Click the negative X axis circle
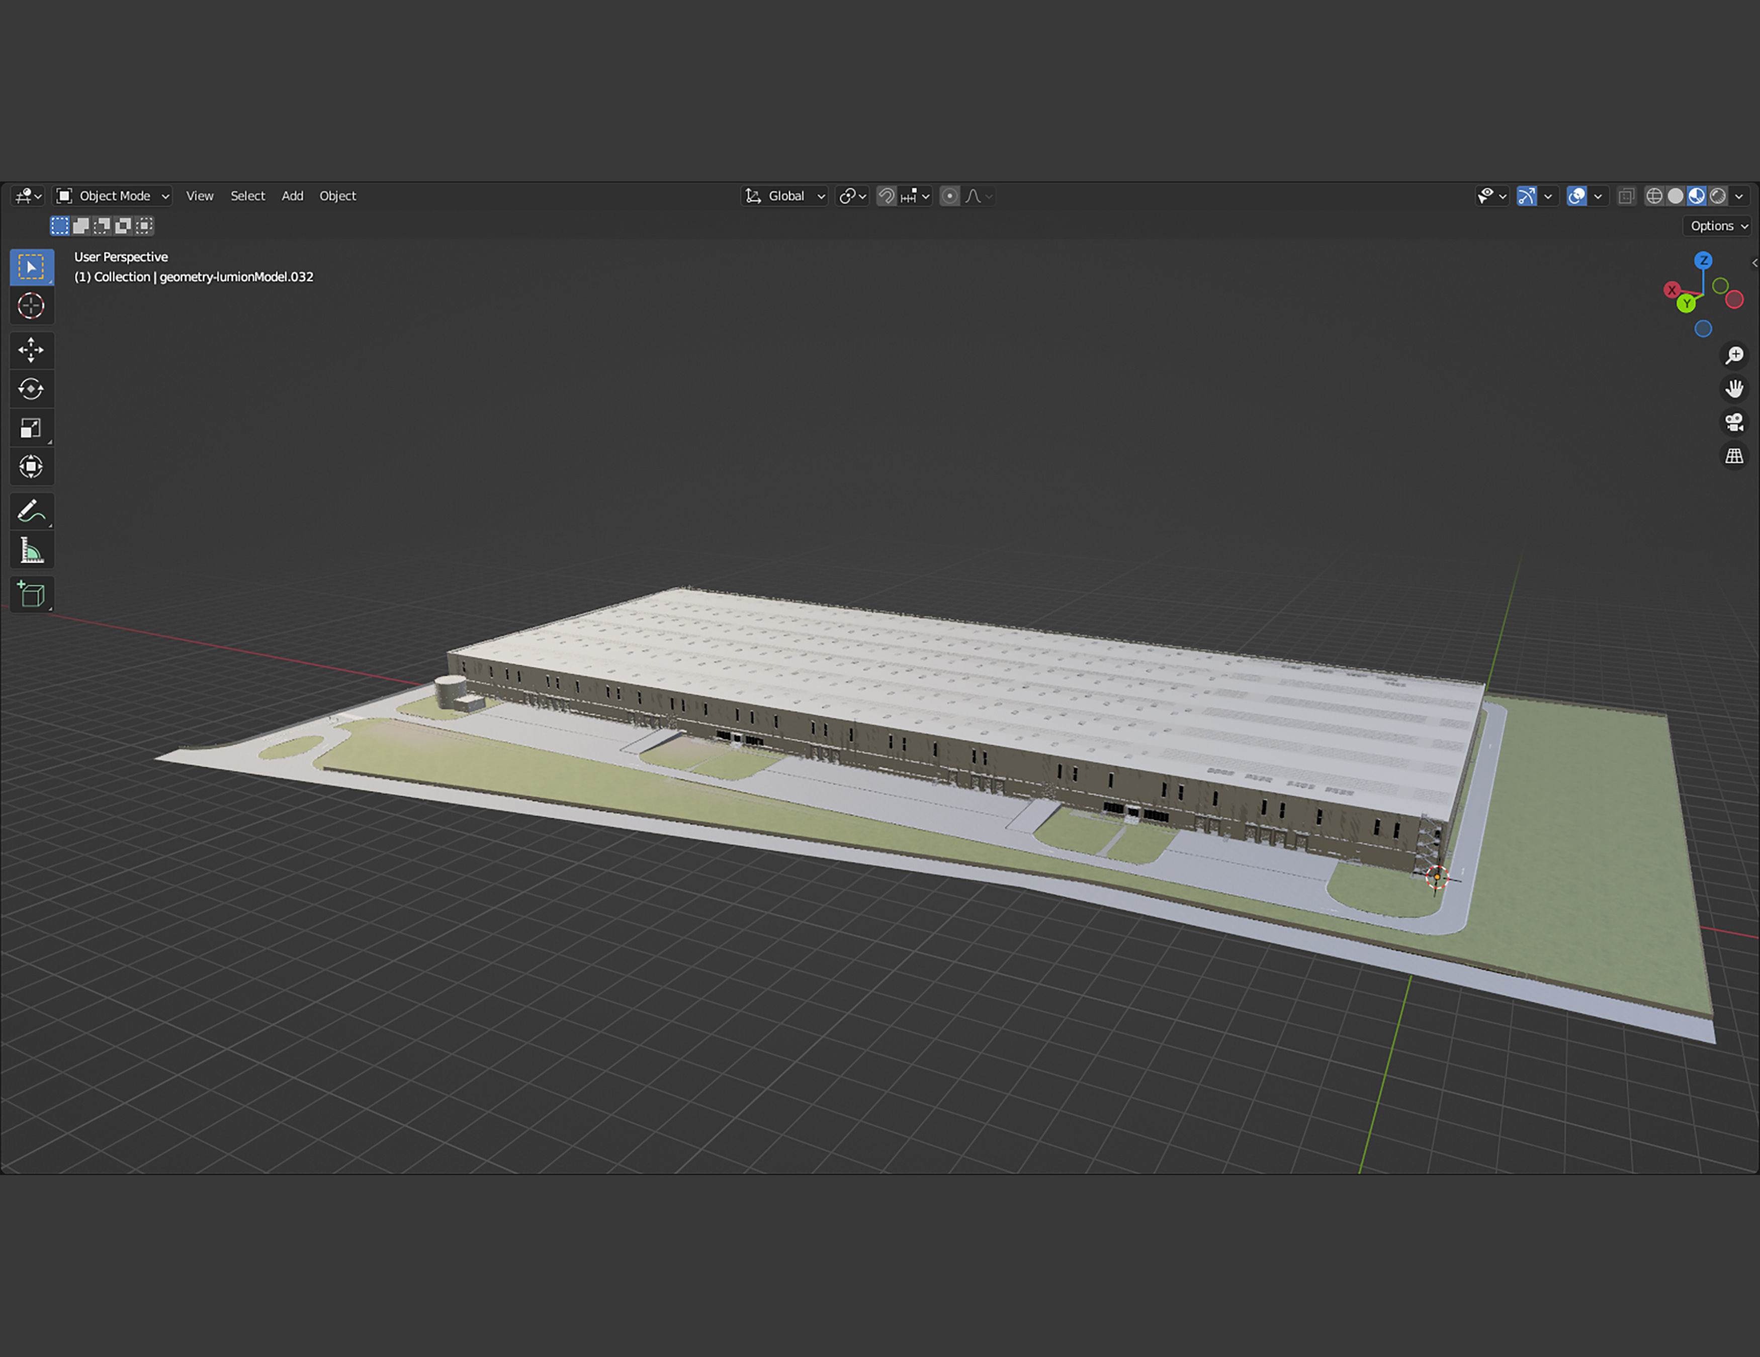The height and width of the screenshot is (1357, 1760). (1734, 300)
